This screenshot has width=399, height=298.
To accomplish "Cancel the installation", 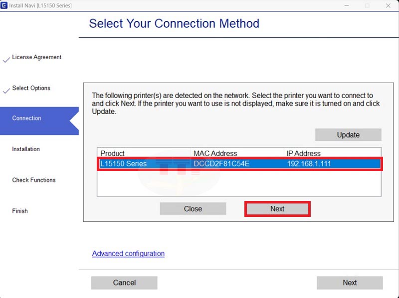I will point(124,283).
